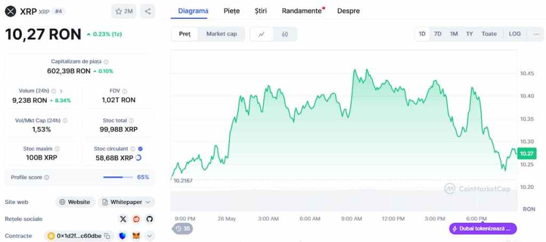Image resolution: width=546 pixels, height=242 pixels.
Task: Click the blue shield icon beside contract
Action: 123,236
